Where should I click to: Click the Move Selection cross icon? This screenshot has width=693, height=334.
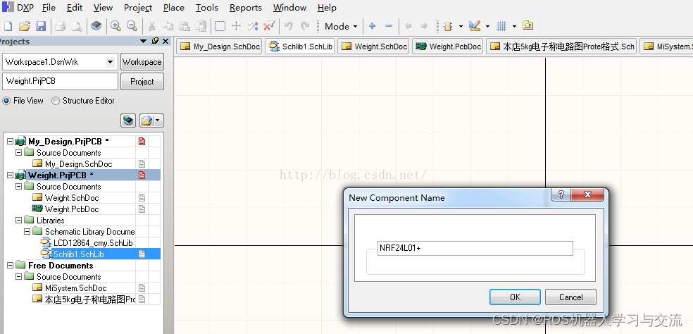coord(236,26)
